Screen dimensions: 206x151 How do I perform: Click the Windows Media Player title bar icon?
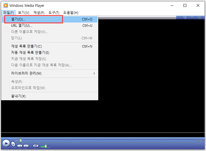point(6,5)
